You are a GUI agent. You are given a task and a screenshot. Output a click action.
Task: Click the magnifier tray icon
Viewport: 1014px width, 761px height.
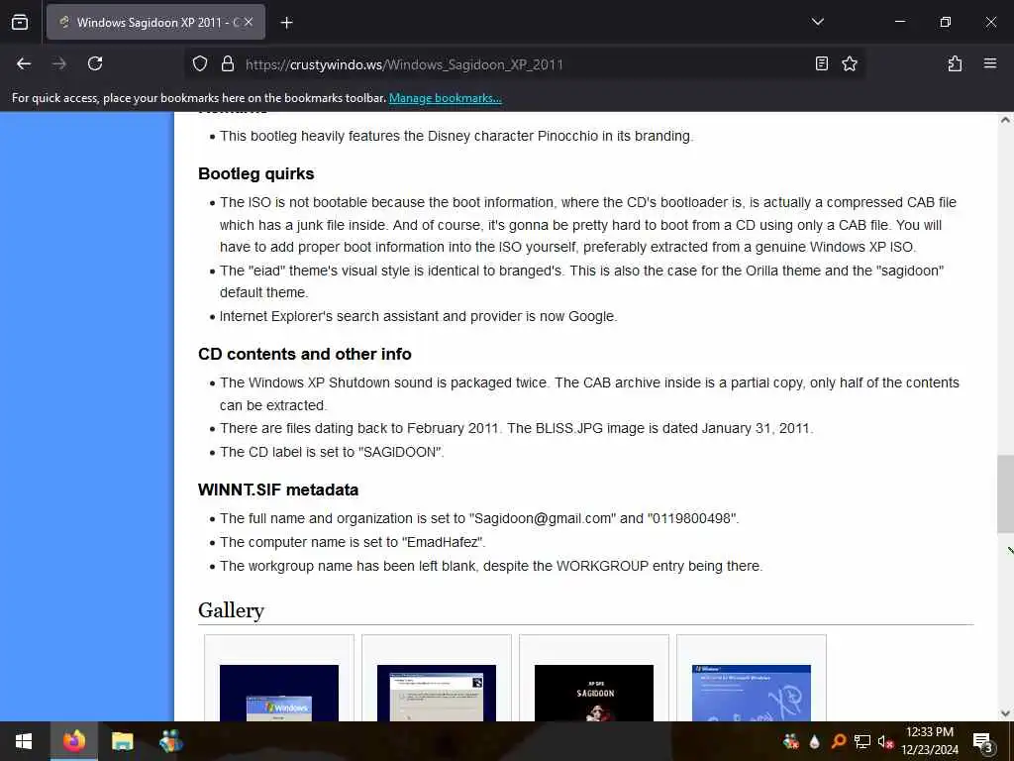tap(838, 741)
